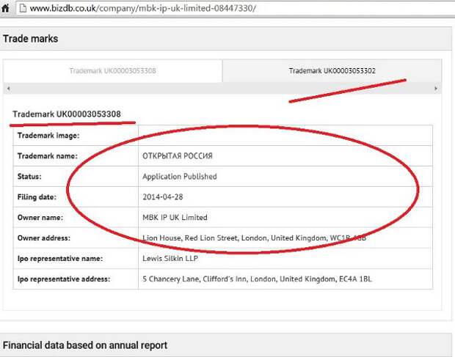Click the ОТКРЫТАЯ РОССИЯ trademark name value
This screenshot has height=357, width=455.
pyautogui.click(x=178, y=156)
